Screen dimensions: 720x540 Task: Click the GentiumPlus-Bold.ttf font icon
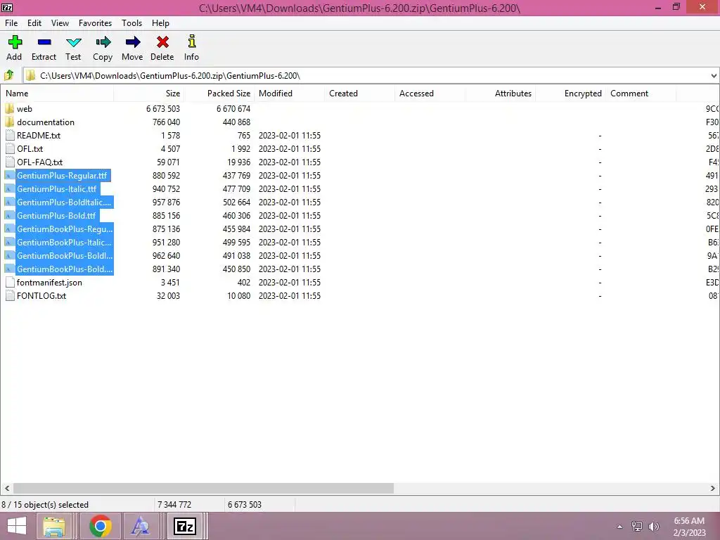(x=10, y=215)
